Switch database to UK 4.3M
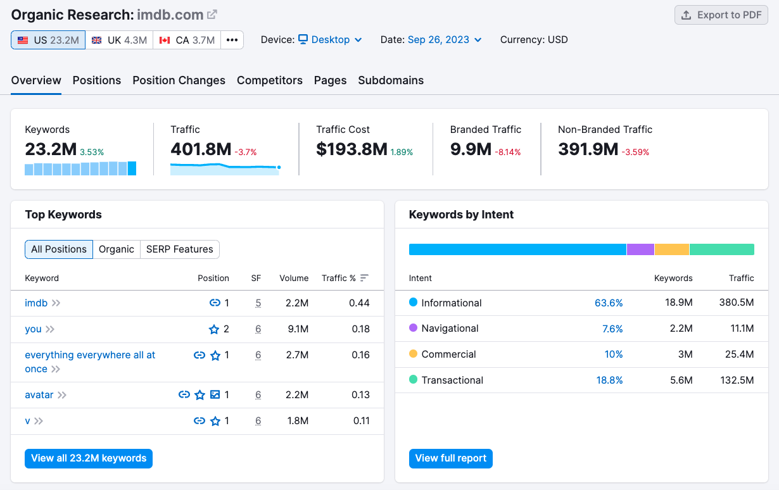Image resolution: width=779 pixels, height=490 pixels. [x=119, y=40]
